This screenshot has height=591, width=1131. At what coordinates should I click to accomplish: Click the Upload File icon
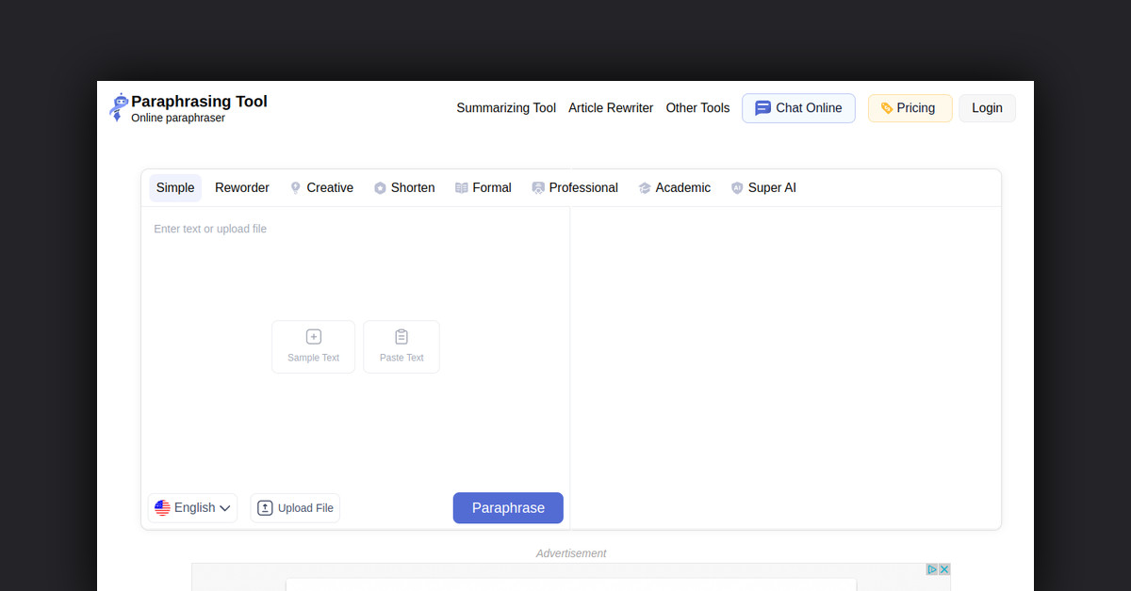(x=266, y=507)
